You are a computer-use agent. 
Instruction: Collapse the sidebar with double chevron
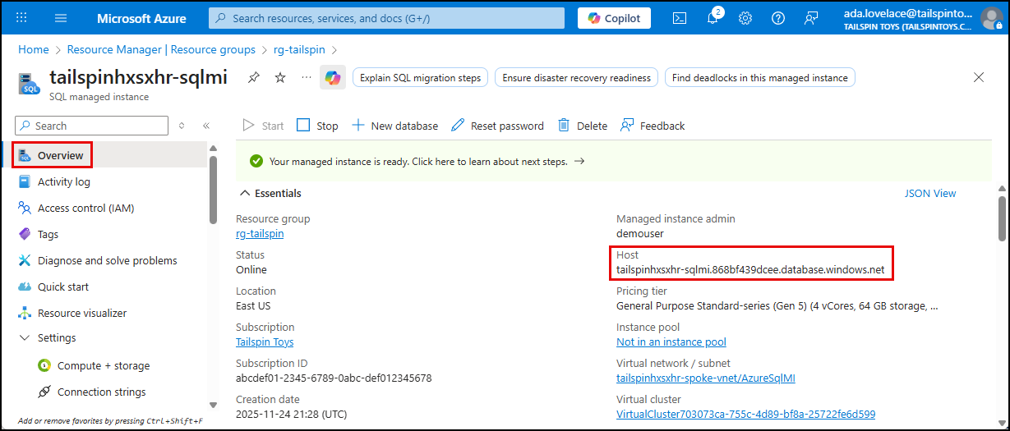tap(206, 126)
